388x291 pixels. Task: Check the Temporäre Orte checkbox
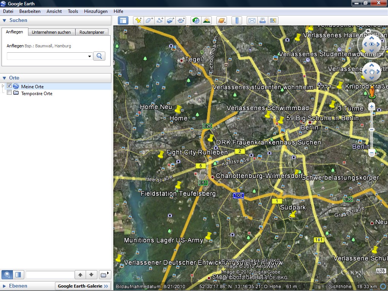tap(9, 92)
